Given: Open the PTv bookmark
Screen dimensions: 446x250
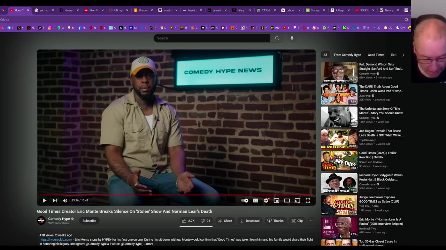Looking at the screenshot, I should 275,28.
